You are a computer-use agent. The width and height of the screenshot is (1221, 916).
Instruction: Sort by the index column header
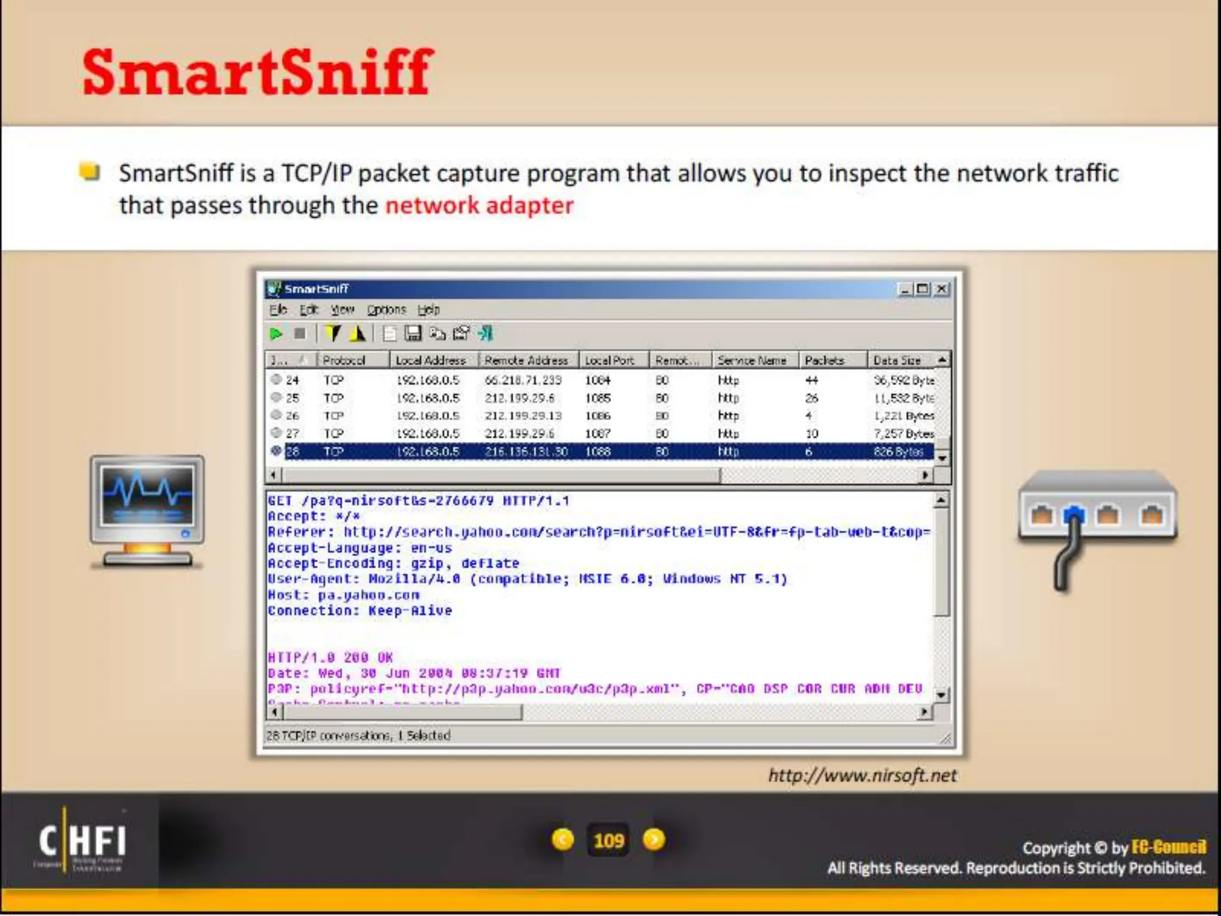(x=291, y=360)
